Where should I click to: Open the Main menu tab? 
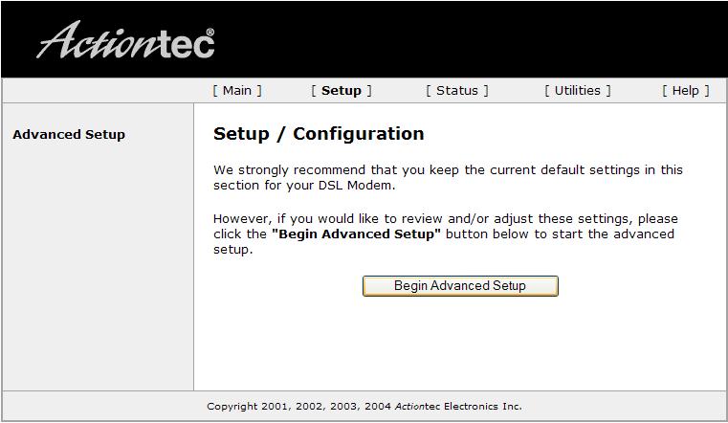pos(237,91)
